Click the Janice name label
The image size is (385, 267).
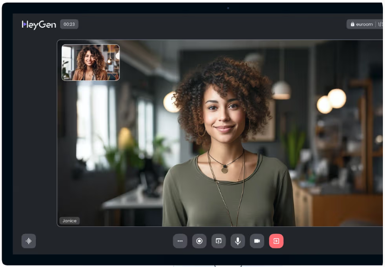click(70, 220)
